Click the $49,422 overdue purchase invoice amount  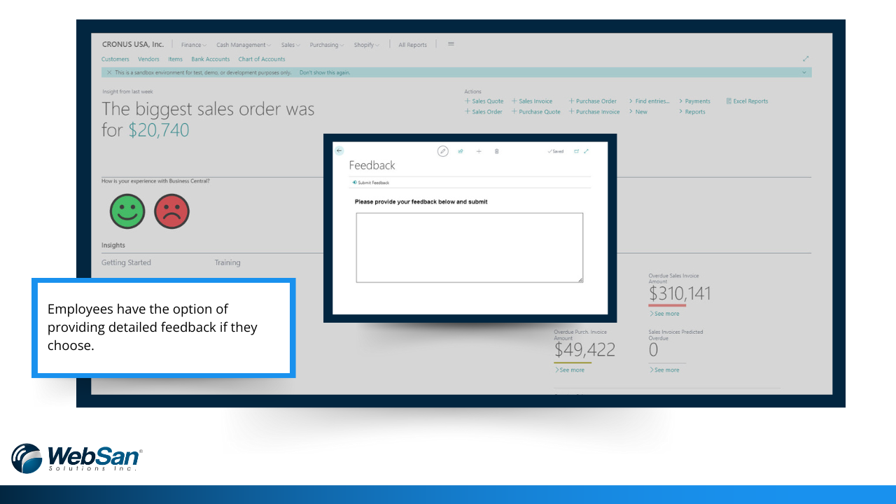click(584, 349)
